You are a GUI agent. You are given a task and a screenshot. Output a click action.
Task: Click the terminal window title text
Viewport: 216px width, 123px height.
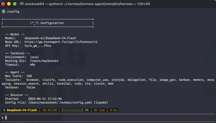click(x=87, y=4)
